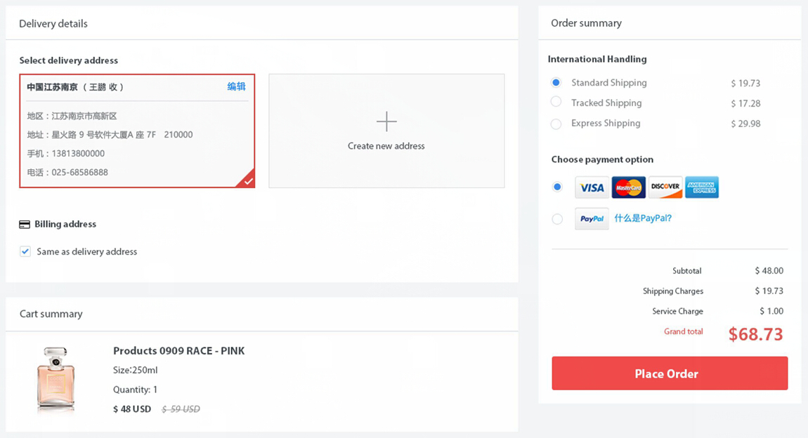Click the plus icon for new address
The image size is (808, 438).
pos(386,121)
